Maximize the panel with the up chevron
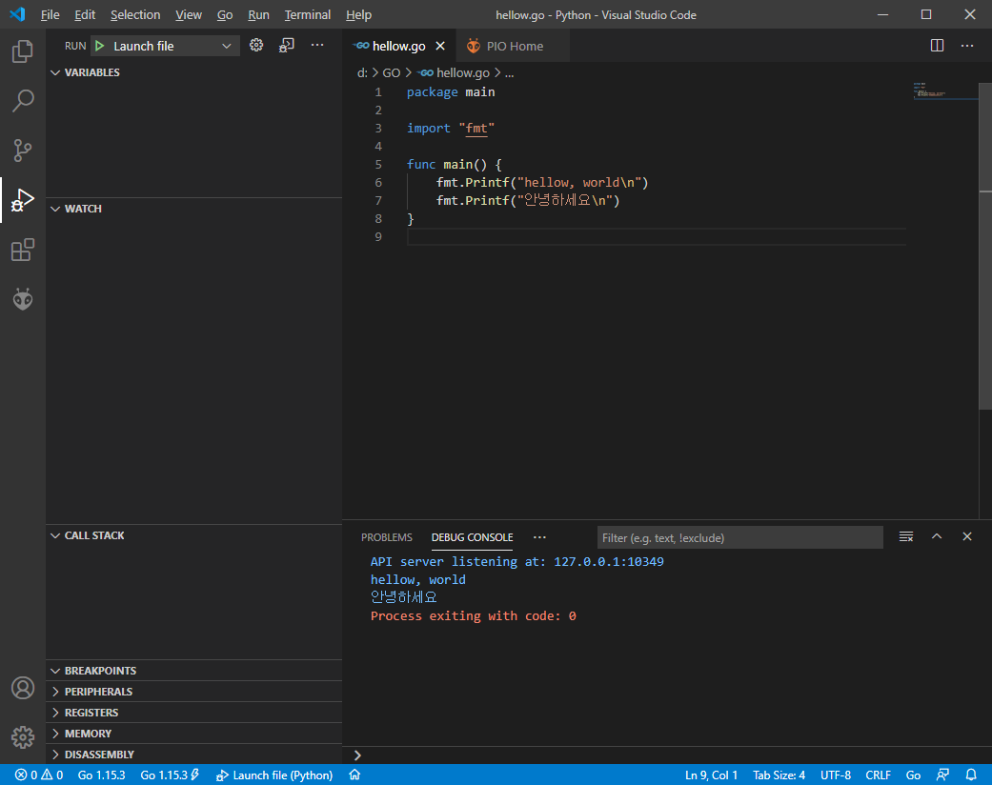 [937, 536]
